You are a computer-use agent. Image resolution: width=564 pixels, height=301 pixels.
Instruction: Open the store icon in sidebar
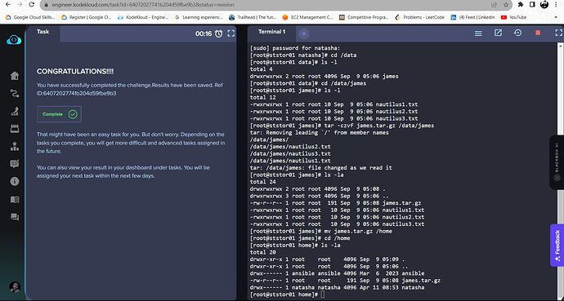tap(15, 129)
